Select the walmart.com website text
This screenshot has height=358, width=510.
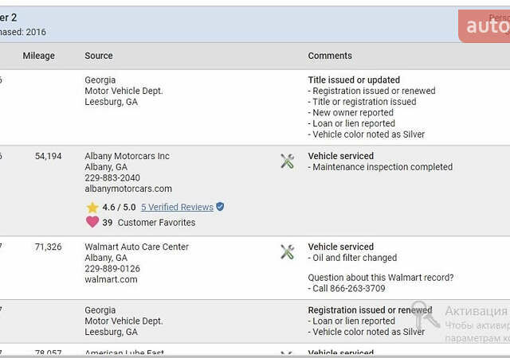(x=111, y=279)
